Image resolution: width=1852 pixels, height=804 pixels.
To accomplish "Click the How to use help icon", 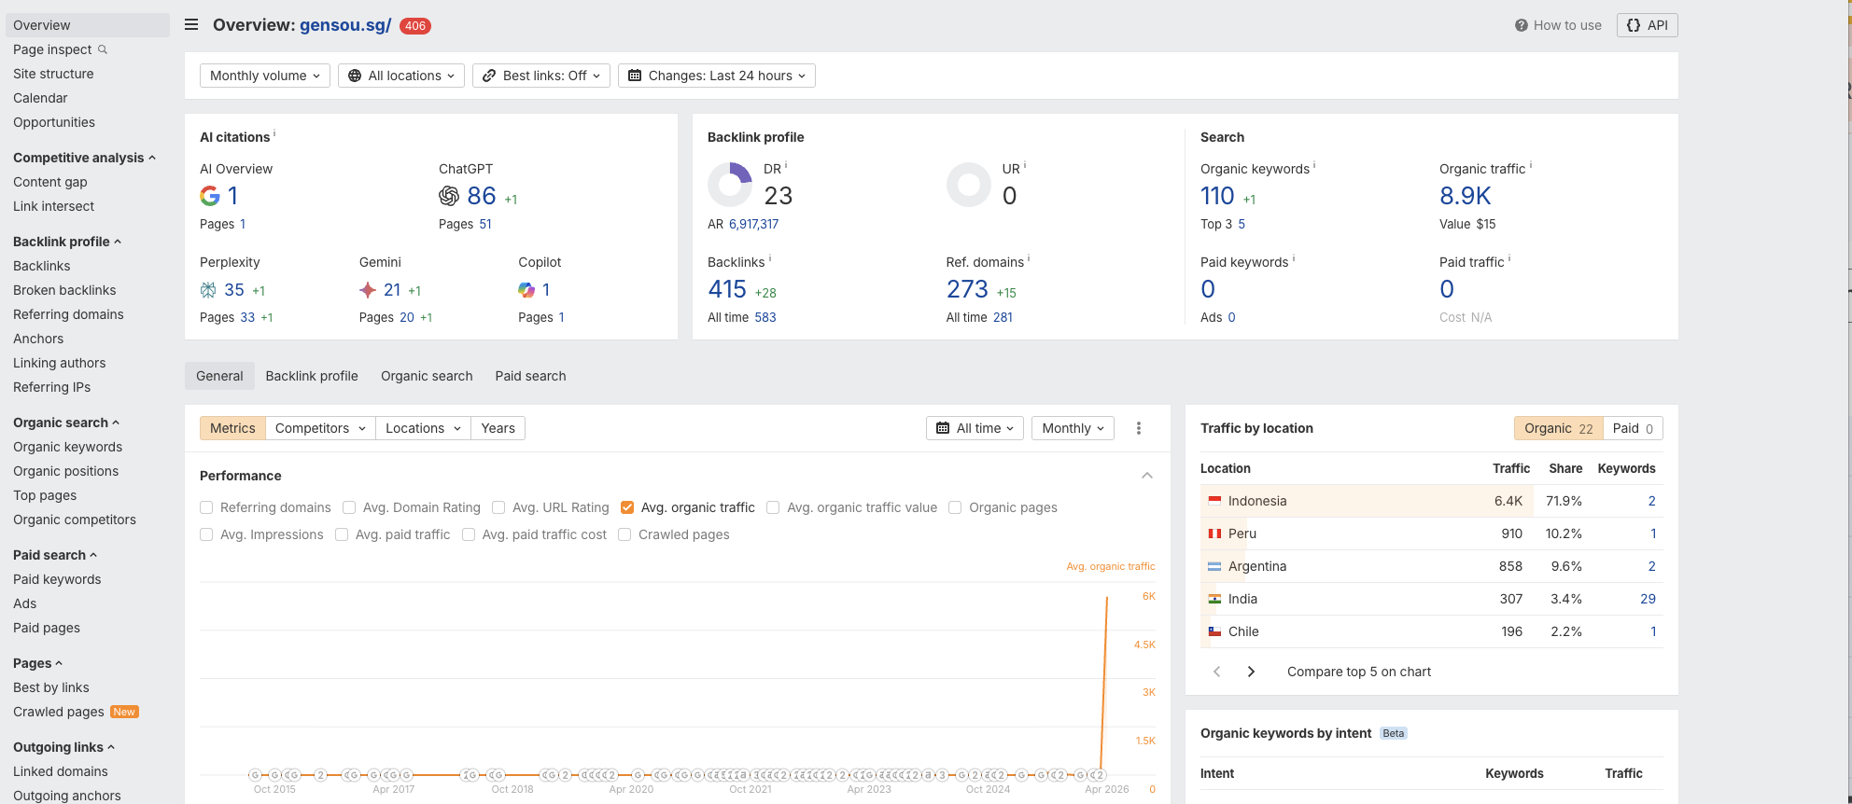I will [1522, 25].
